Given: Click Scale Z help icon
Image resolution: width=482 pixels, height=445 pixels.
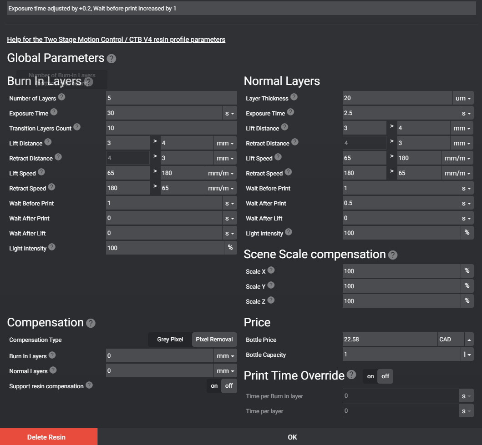Looking at the screenshot, I should pos(271,300).
